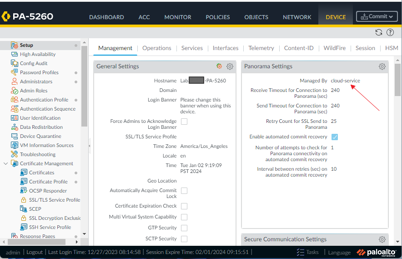Click the Language link

pos(339,253)
